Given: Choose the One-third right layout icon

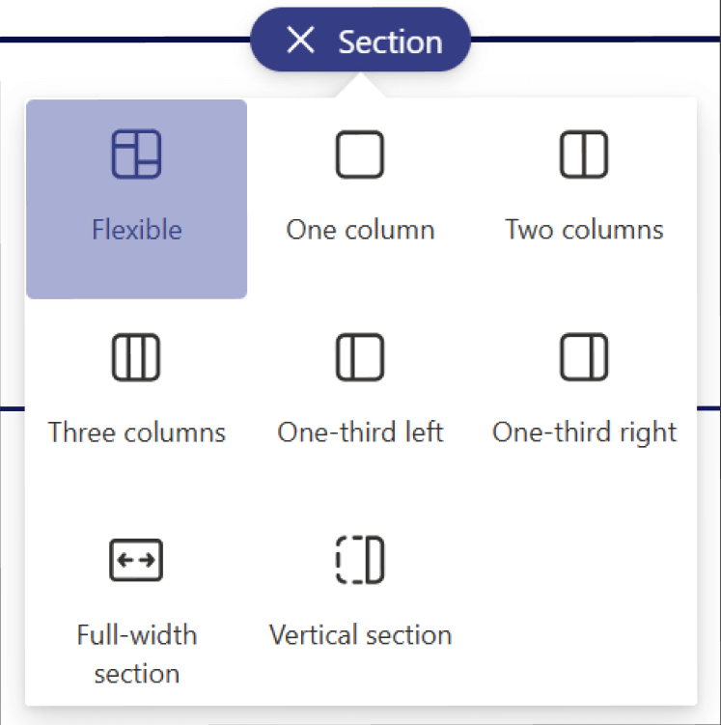Looking at the screenshot, I should [584, 358].
